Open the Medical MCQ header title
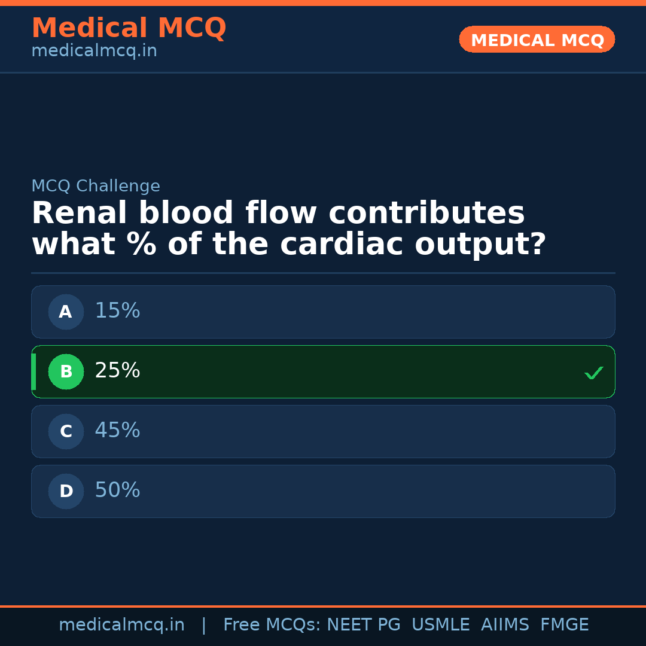This screenshot has width=646, height=646. [x=129, y=28]
